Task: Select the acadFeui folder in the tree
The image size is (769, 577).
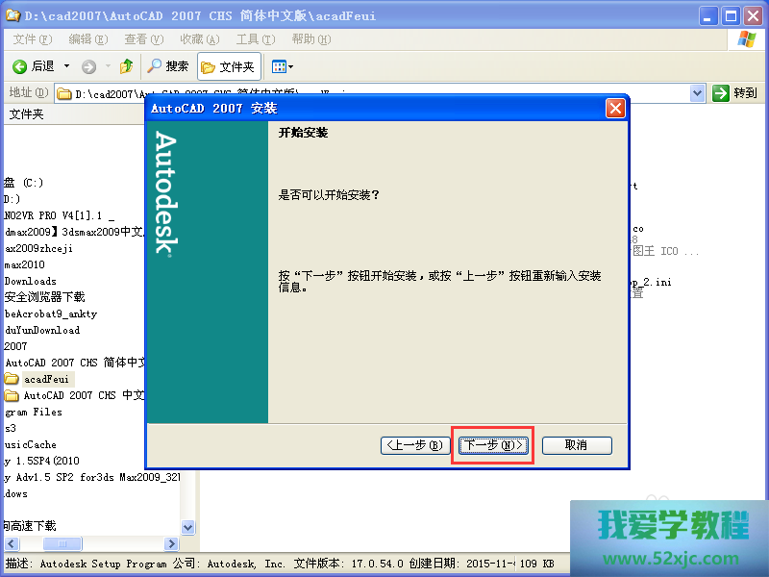Action: click(46, 379)
